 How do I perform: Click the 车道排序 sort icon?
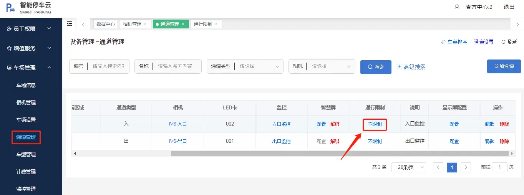point(443,42)
